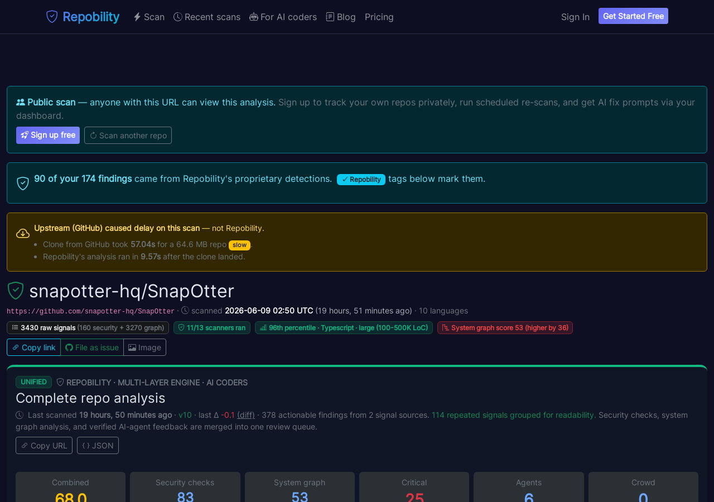The height and width of the screenshot is (502, 714).
Task: Click the rocket icon in Sign up free
Action: pyautogui.click(x=25, y=135)
